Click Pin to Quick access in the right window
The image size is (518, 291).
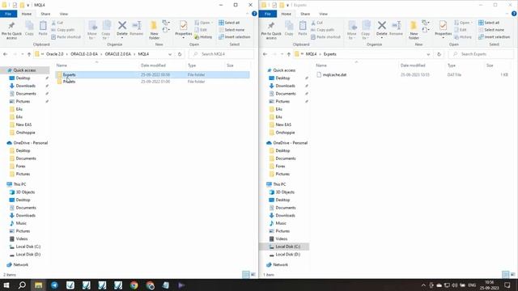point(271,31)
